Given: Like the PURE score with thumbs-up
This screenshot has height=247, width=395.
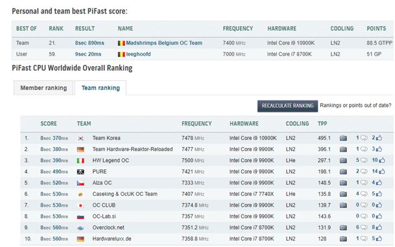Looking at the screenshot, I should click(x=382, y=171).
